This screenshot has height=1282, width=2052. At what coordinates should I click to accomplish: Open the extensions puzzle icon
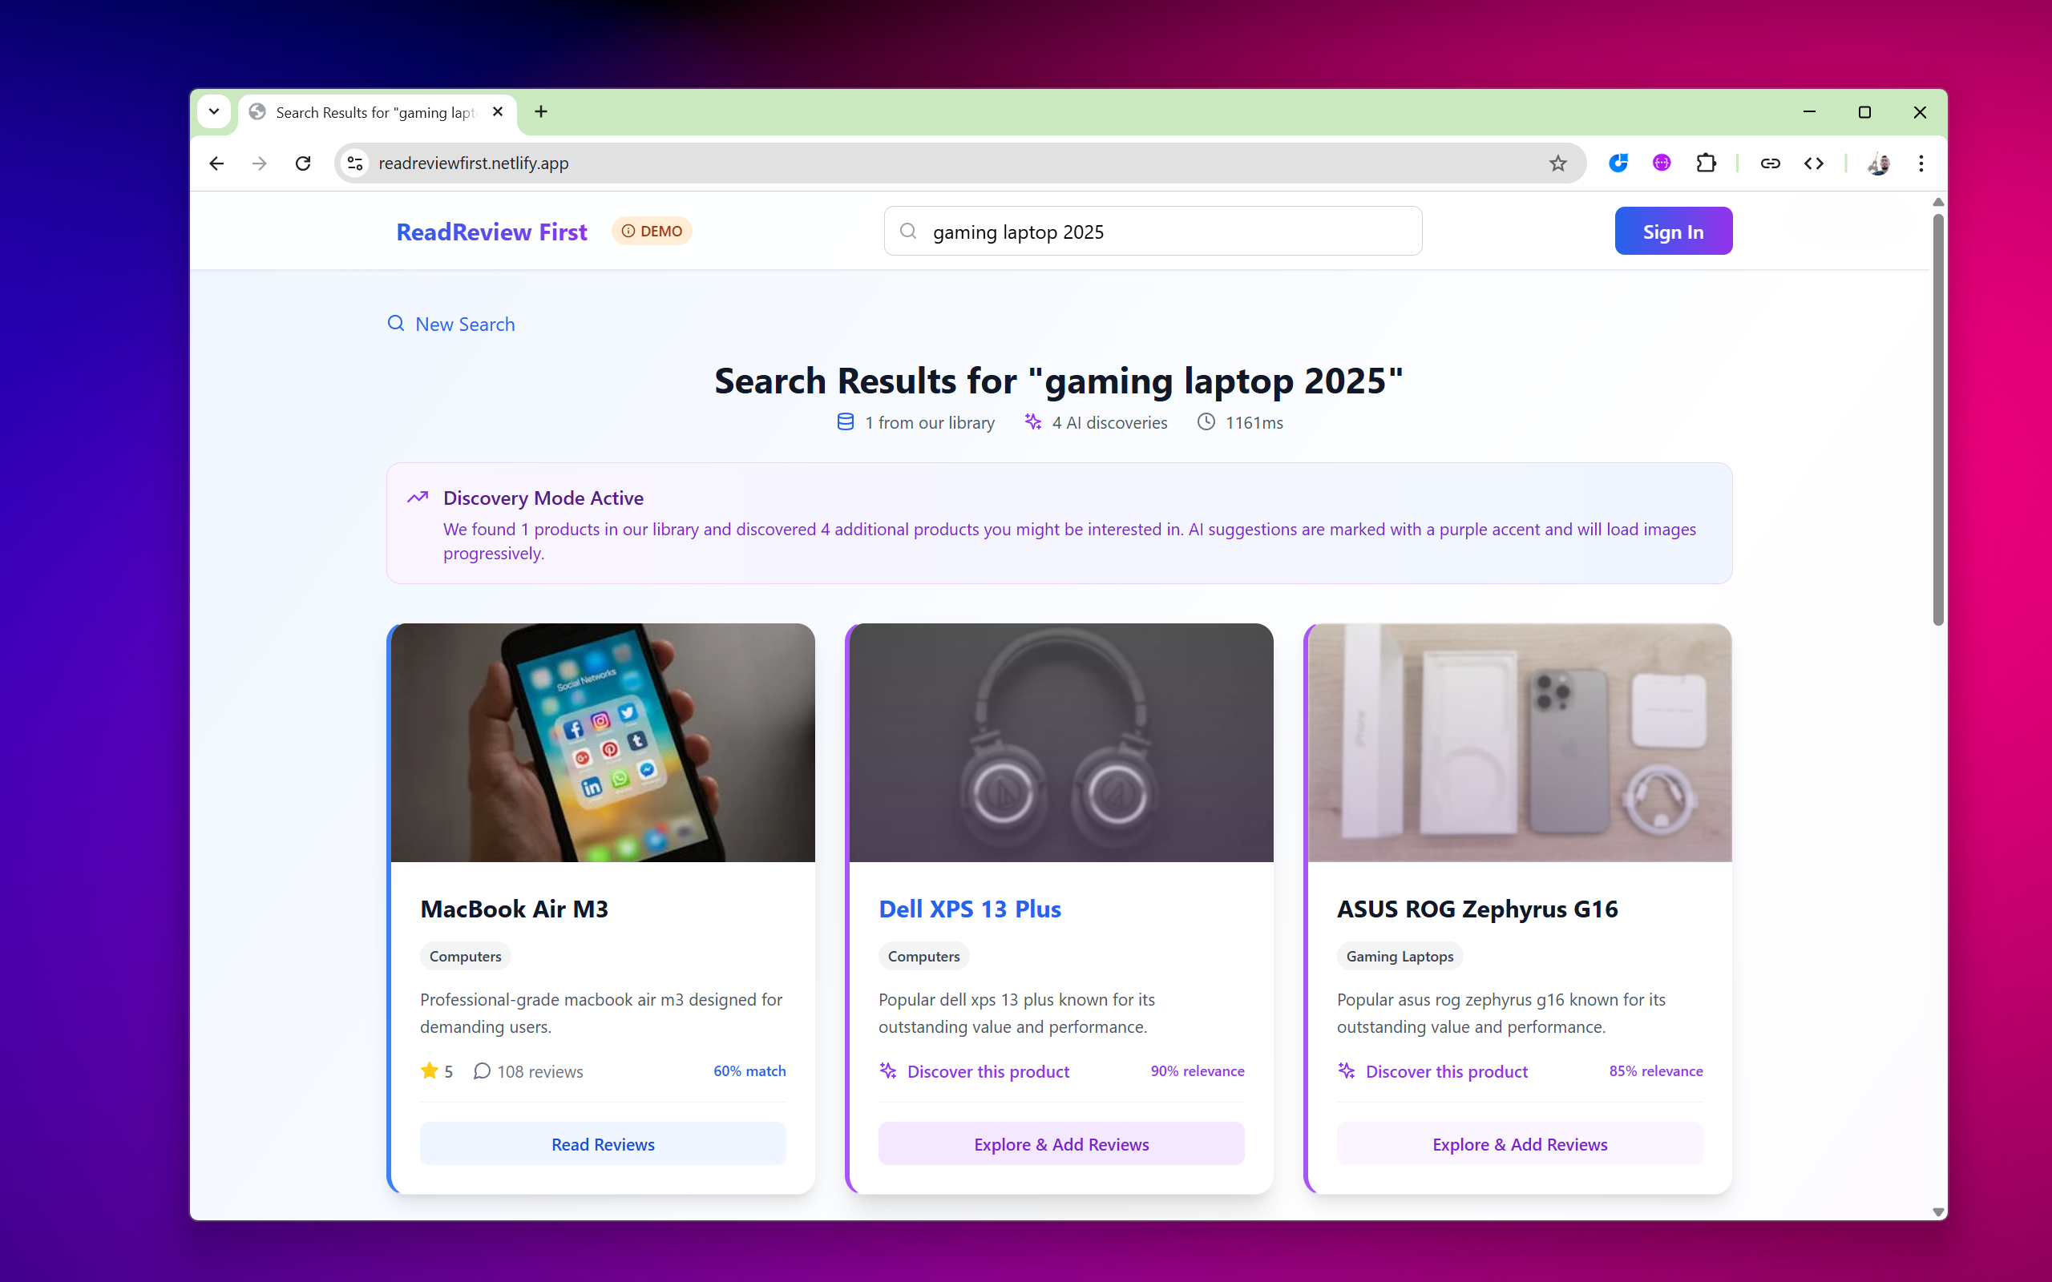click(x=1705, y=163)
